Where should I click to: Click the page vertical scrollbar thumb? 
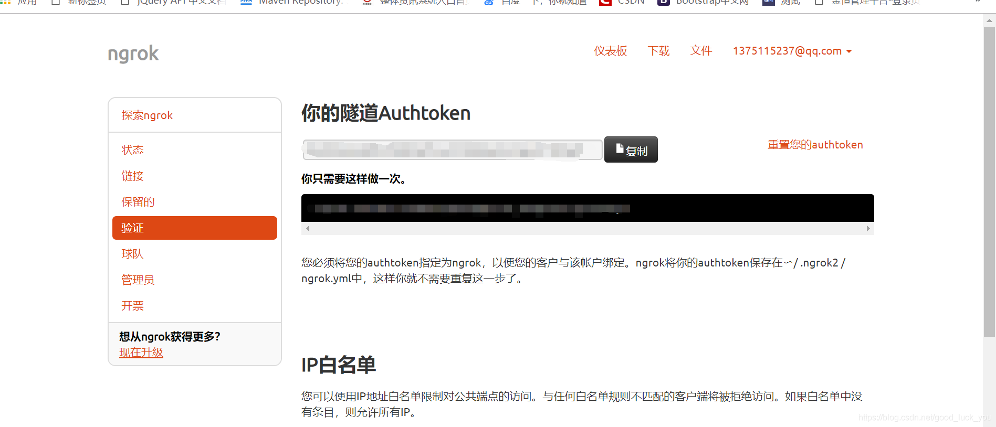989,182
